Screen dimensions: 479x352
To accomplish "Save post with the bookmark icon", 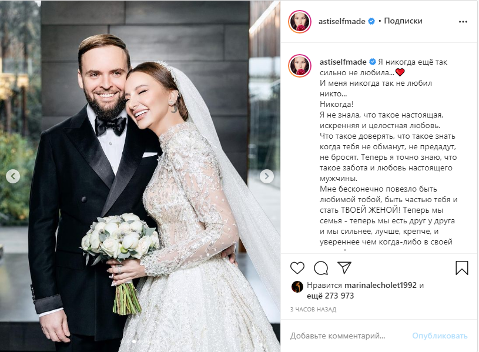I will click(461, 267).
